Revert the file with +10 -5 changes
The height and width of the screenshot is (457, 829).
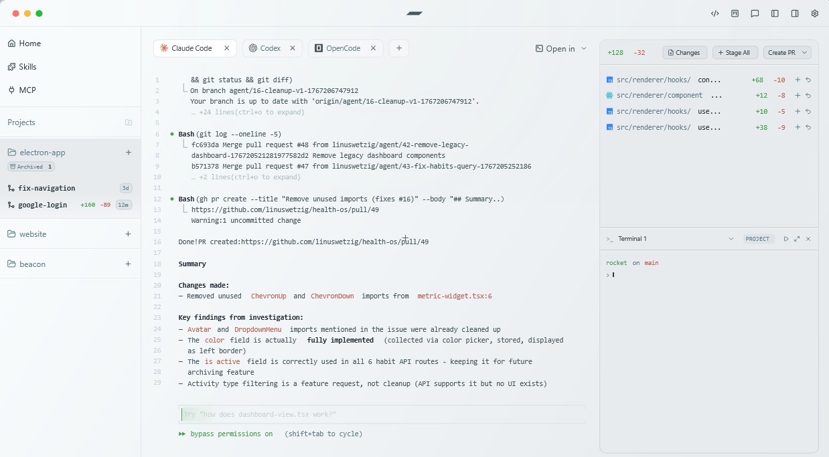(808, 112)
